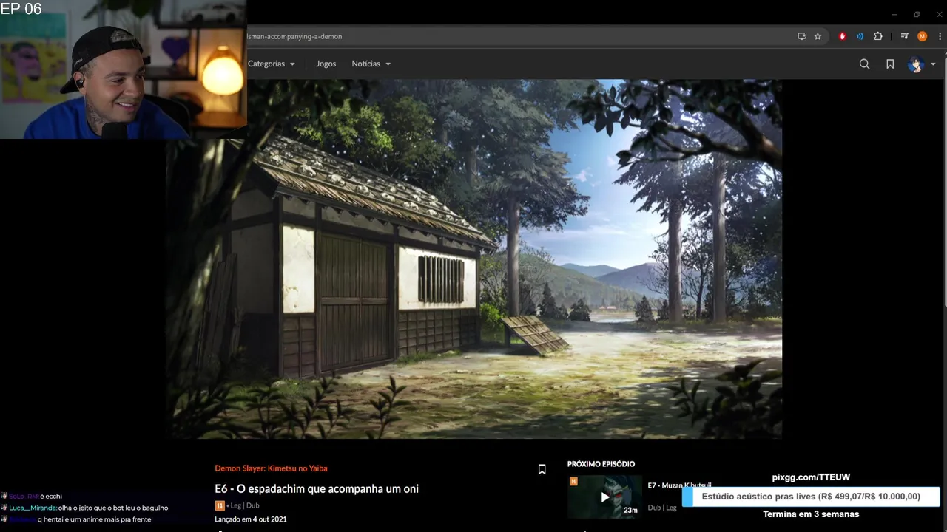Open the blue sound waves extension
Screen dimensions: 947x532
(x=860, y=36)
